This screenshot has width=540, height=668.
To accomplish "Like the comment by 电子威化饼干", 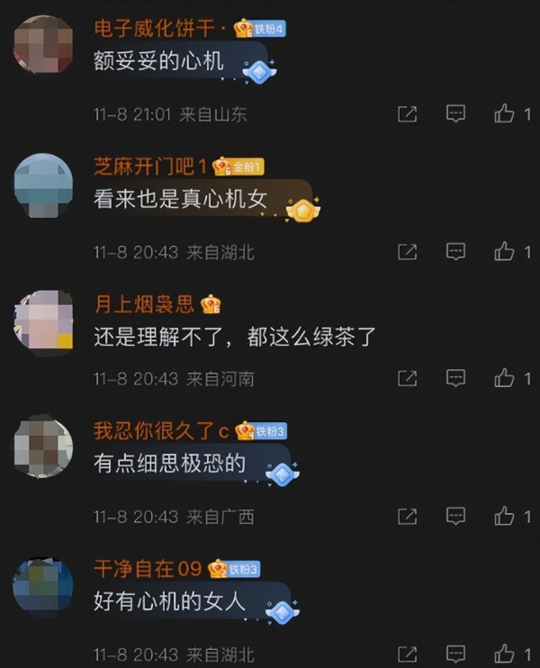I will point(504,113).
